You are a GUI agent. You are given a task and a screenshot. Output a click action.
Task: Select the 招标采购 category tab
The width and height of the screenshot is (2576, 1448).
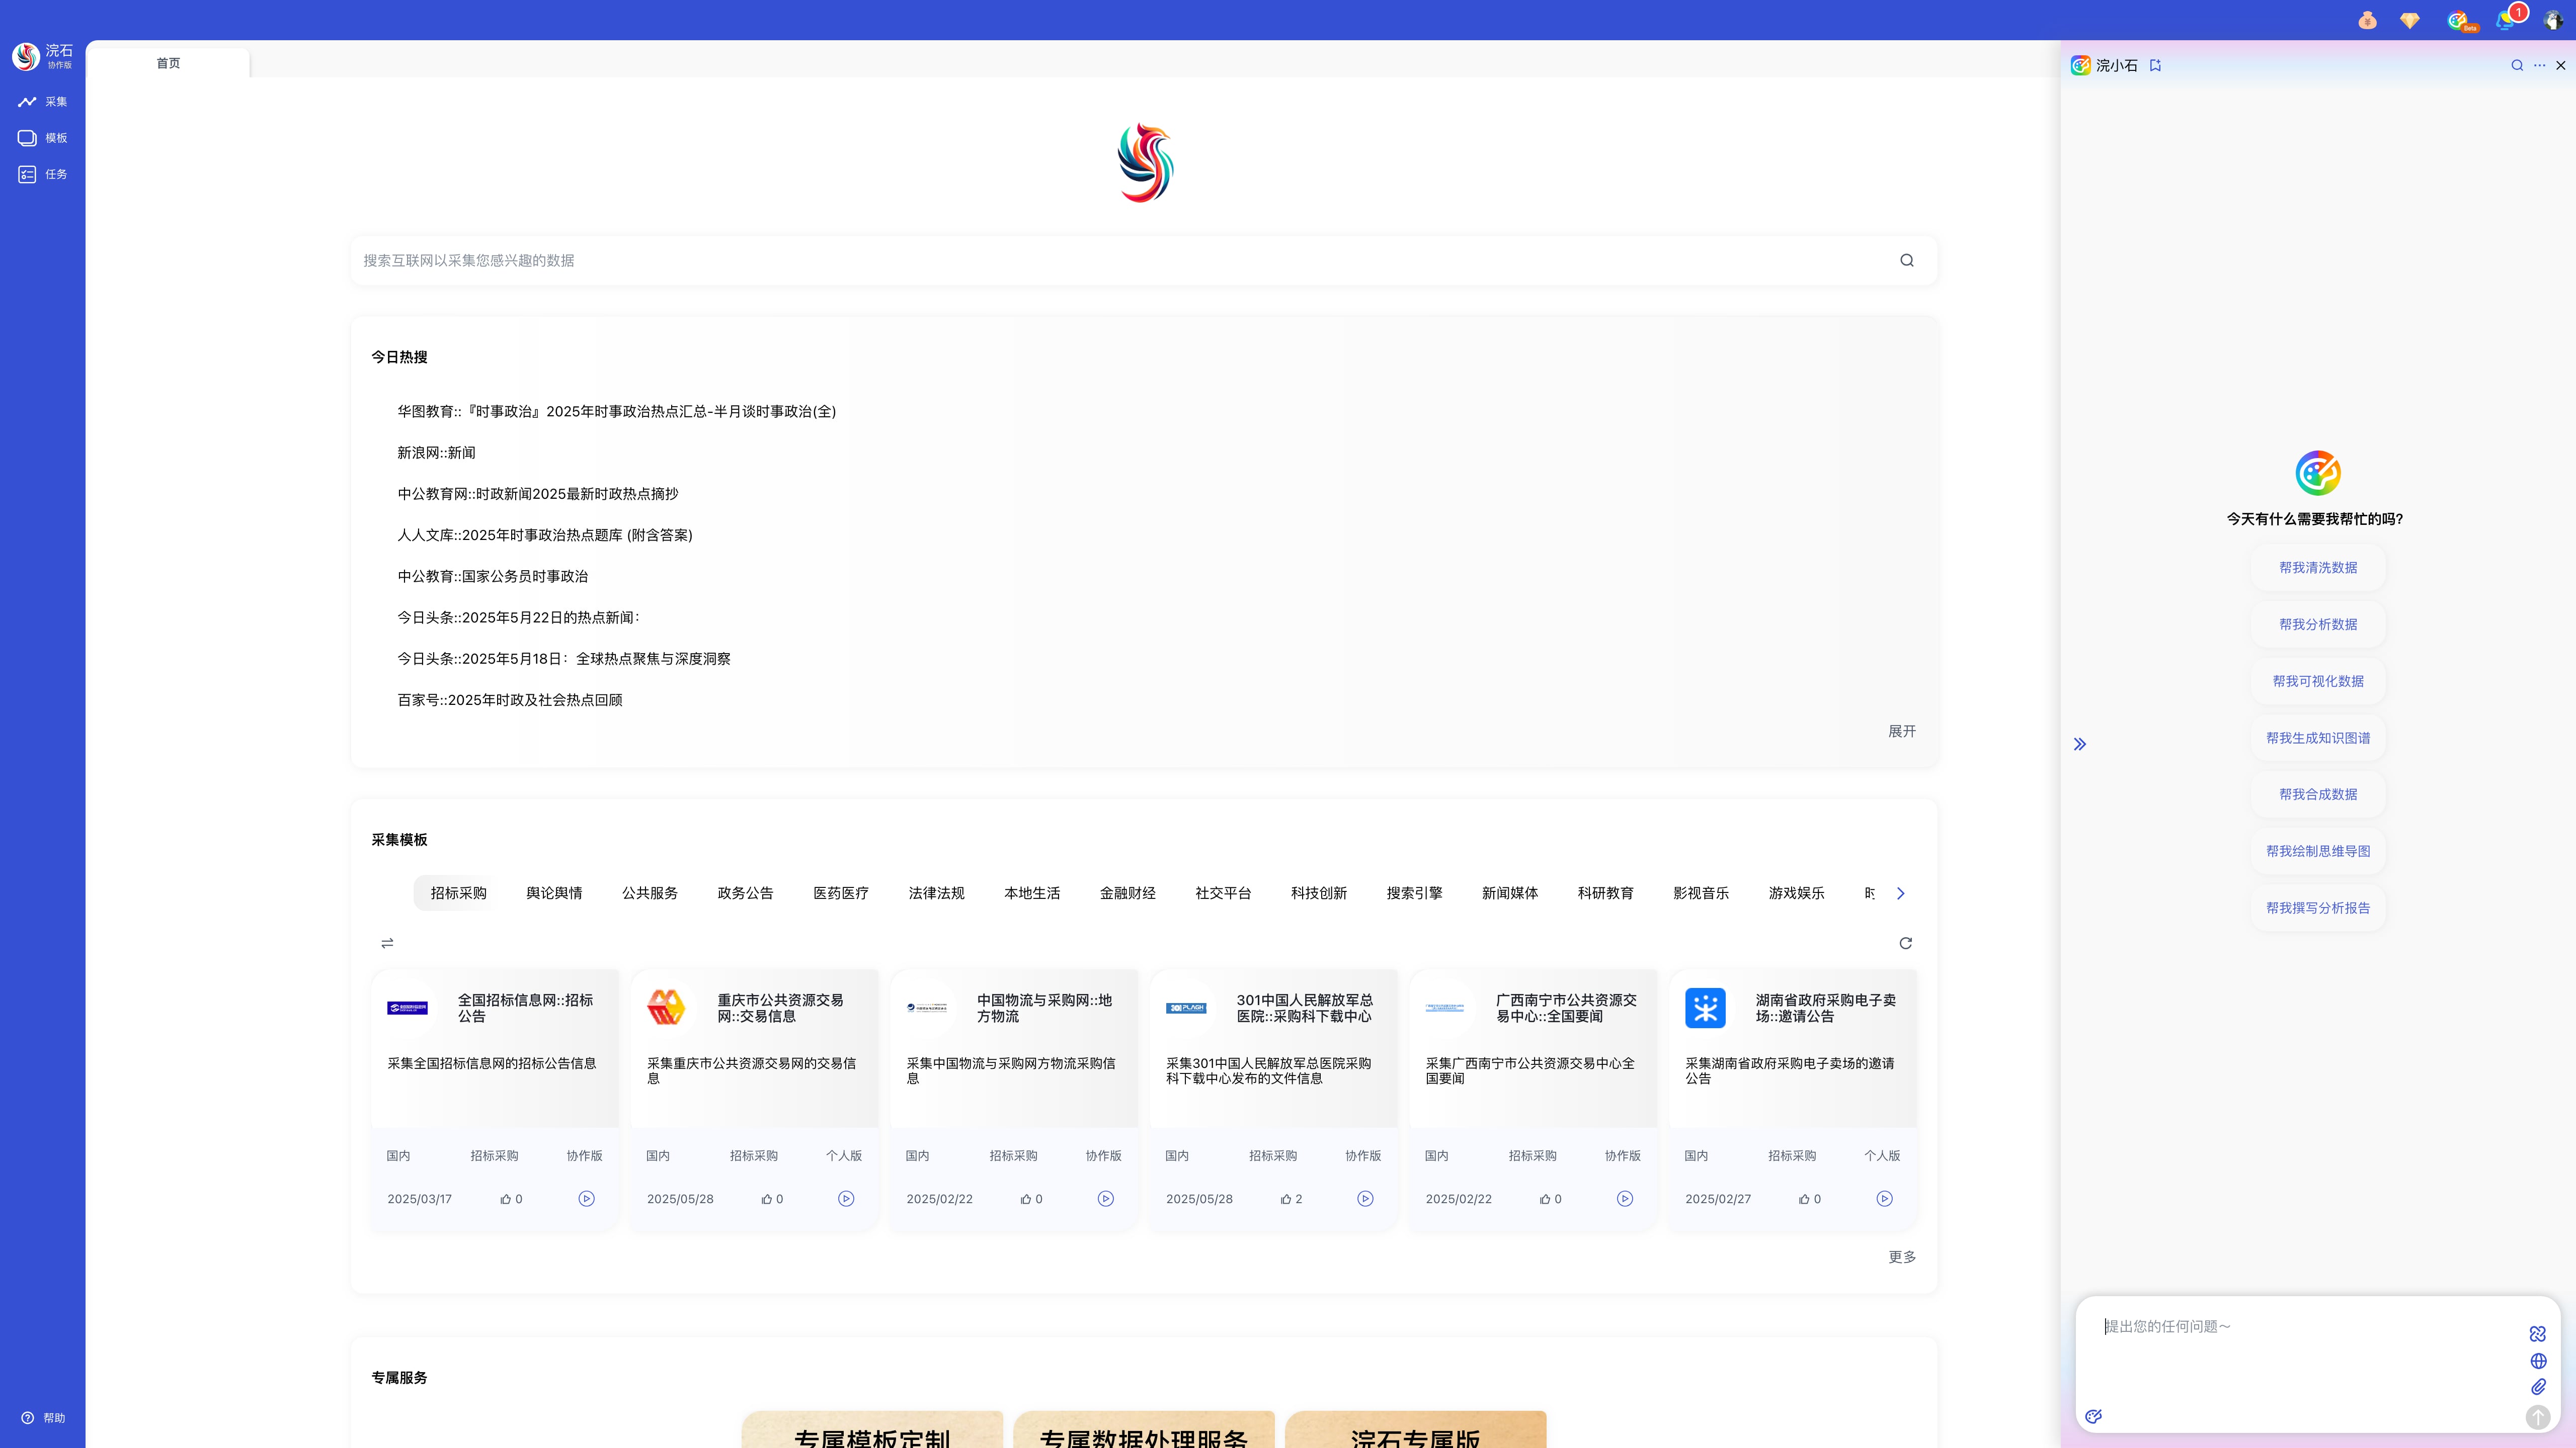[x=458, y=893]
